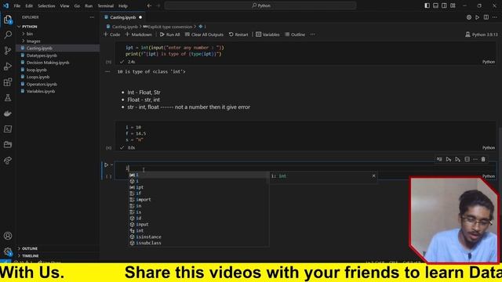
Task: Close the suggestion details pane
Action: 373,175
